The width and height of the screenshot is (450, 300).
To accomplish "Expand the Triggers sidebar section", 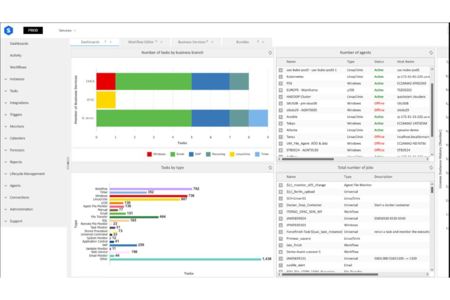I will point(16,115).
